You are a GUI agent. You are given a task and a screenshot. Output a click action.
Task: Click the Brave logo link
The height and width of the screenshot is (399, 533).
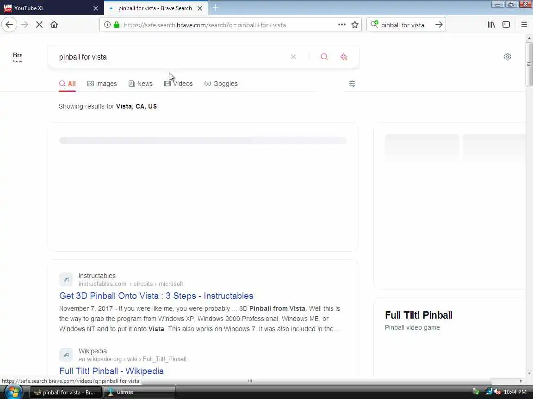18,57
